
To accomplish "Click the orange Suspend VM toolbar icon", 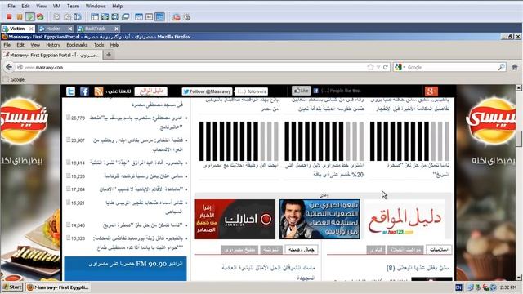I will click(x=20, y=16).
